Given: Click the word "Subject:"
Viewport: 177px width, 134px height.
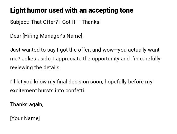Looking at the screenshot, I should pyautogui.click(x=20, y=22).
